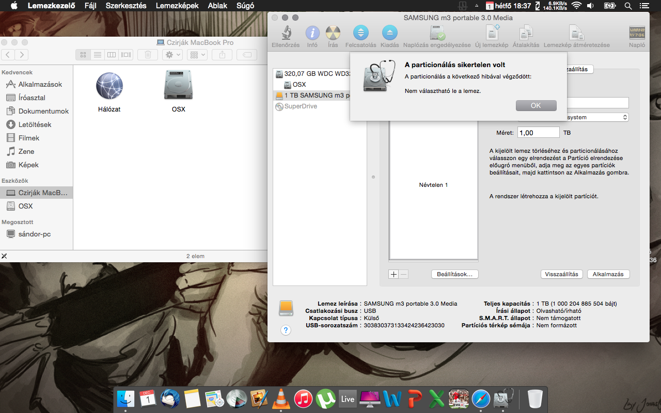The width and height of the screenshot is (661, 413).
Task: Launch Ableton Live from the dock
Action: [348, 399]
